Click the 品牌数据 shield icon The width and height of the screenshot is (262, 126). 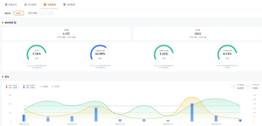point(64,5)
